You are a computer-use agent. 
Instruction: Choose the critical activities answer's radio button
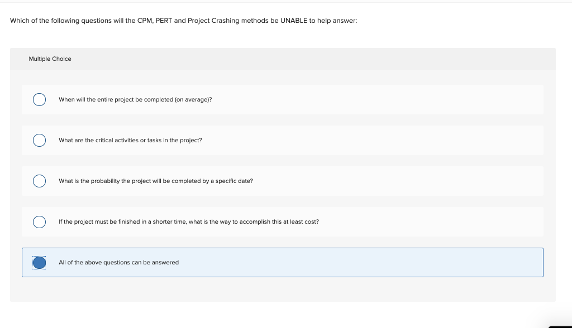(x=39, y=140)
